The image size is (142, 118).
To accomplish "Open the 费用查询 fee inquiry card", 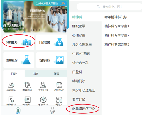I will (x=19, y=60).
